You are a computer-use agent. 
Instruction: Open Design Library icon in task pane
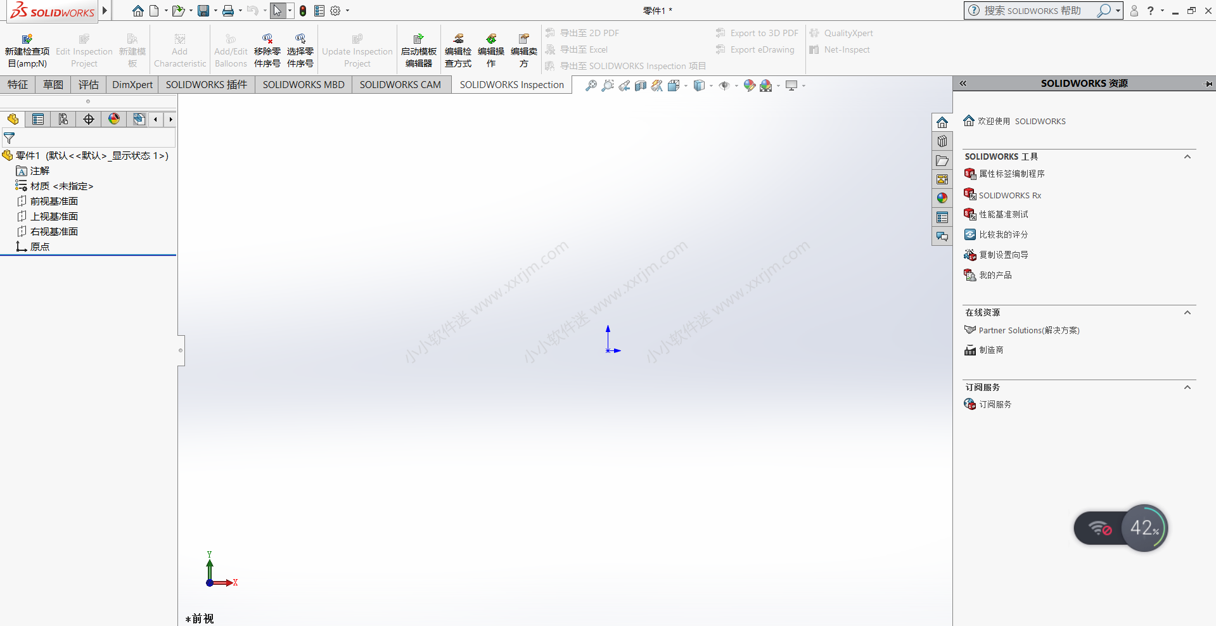[942, 141]
